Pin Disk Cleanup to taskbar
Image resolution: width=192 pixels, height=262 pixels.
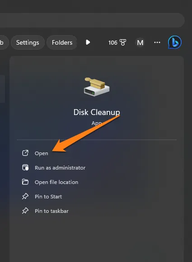tap(52, 211)
